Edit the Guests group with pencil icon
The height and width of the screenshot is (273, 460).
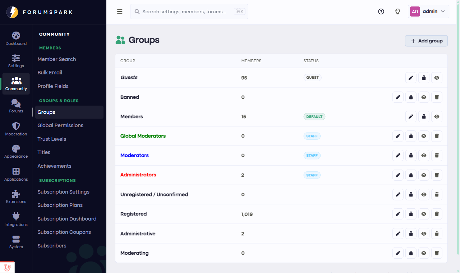tap(411, 78)
